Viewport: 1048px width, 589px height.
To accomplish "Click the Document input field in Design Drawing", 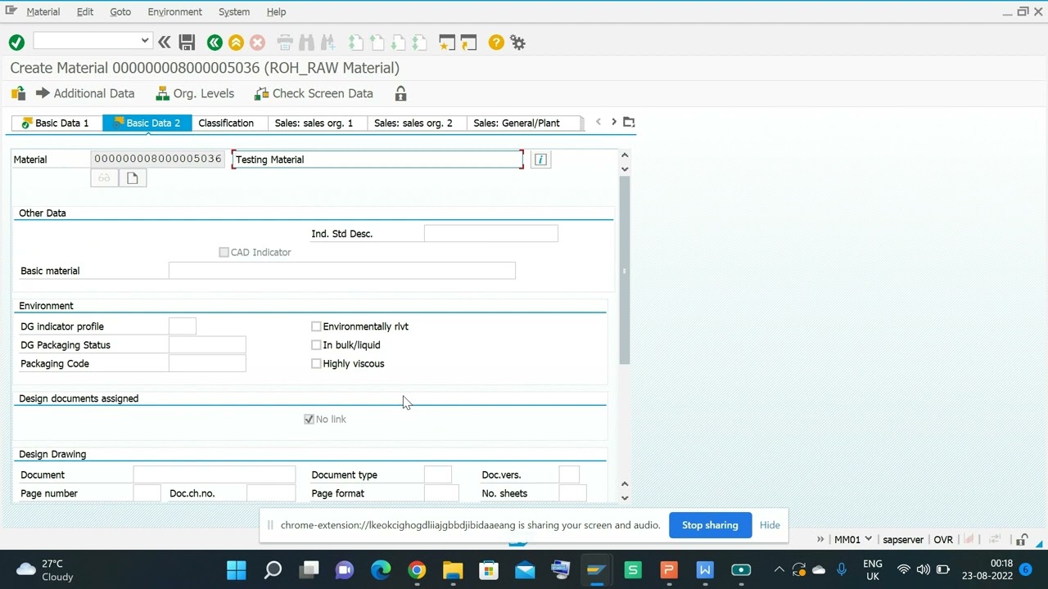I will 215,475.
